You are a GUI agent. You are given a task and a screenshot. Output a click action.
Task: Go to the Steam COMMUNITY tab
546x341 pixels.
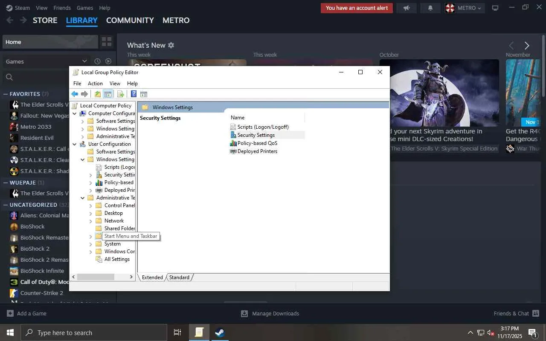coord(130,20)
